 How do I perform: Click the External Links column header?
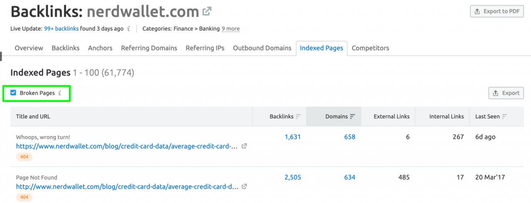pos(392,117)
